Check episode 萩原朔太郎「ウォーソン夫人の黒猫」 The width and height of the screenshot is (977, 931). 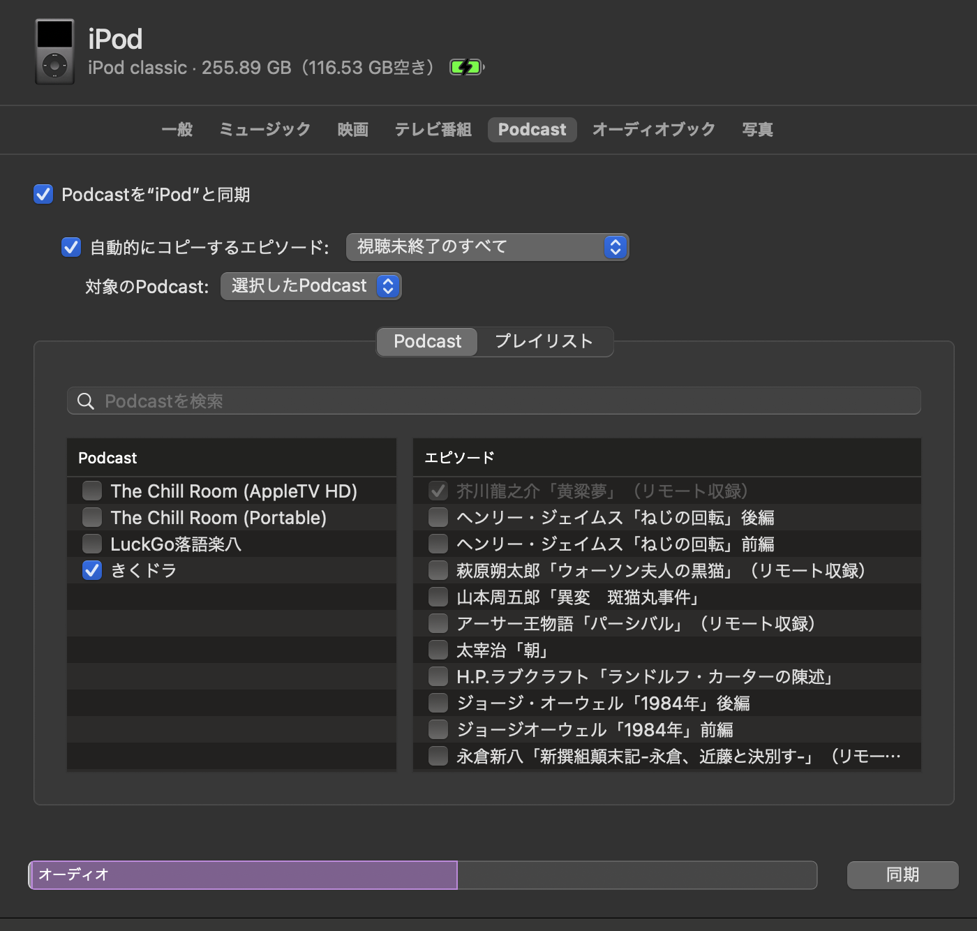click(438, 570)
